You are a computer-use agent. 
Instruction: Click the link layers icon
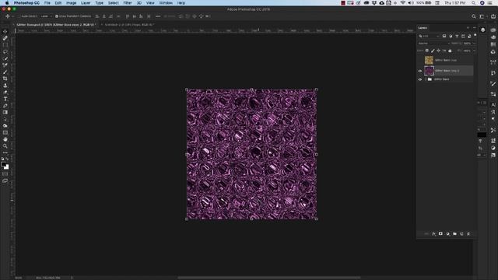[426, 234]
